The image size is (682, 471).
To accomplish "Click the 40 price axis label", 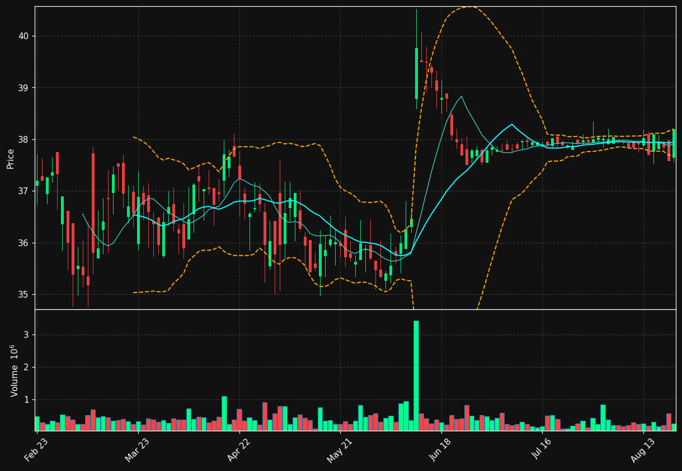I will [x=23, y=36].
